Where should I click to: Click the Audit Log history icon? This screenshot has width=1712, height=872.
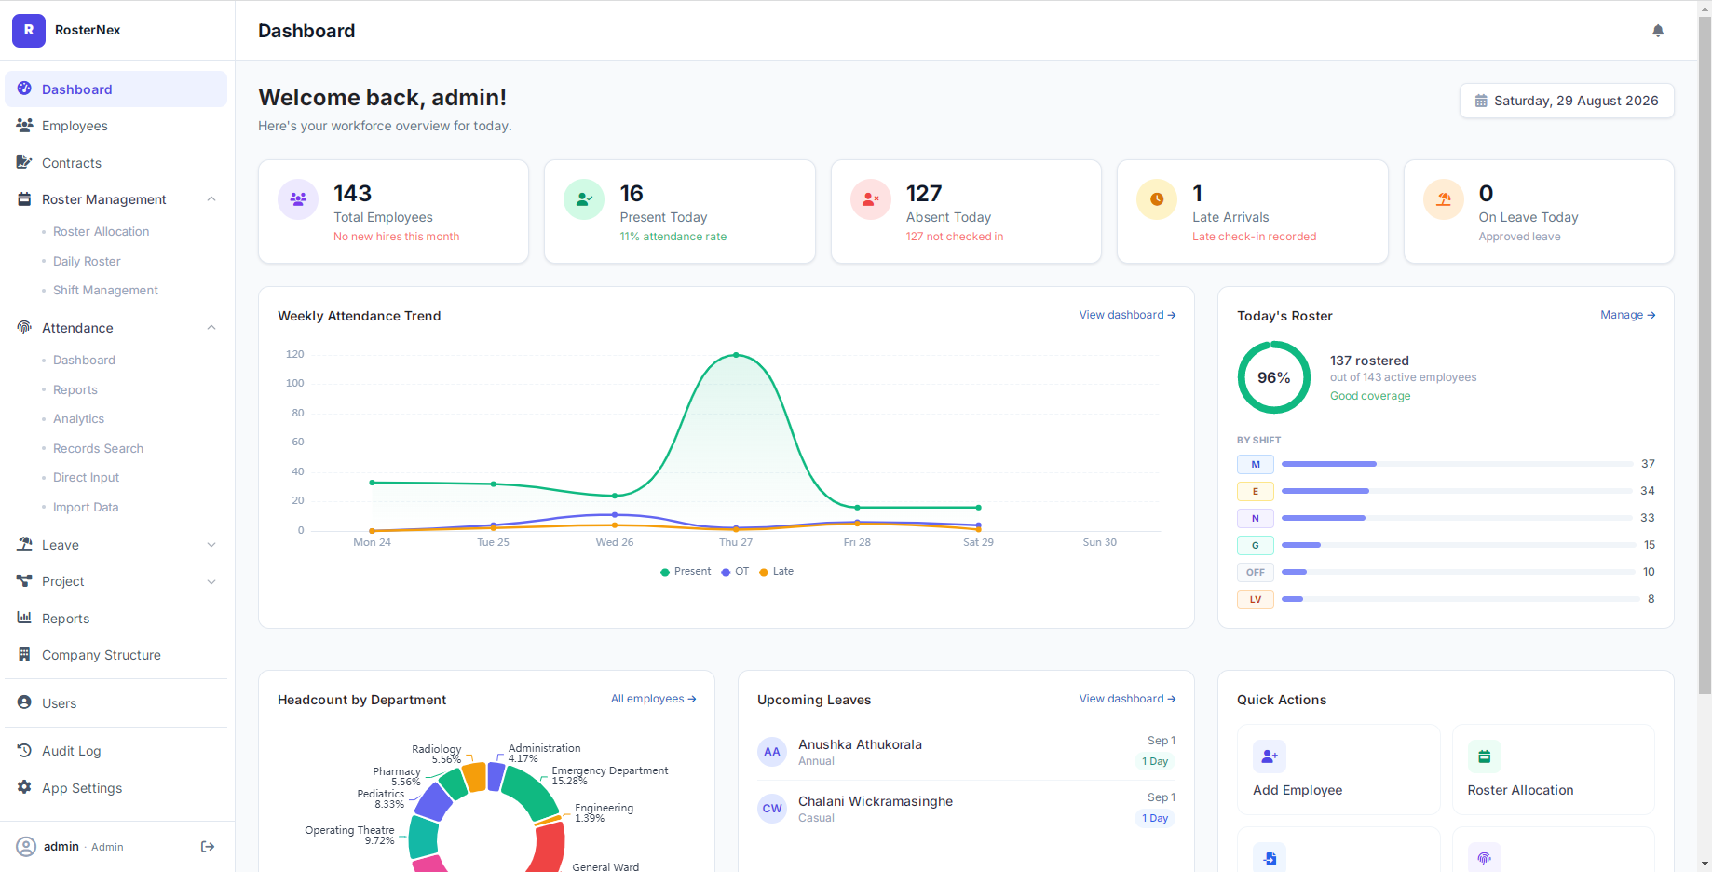24,750
